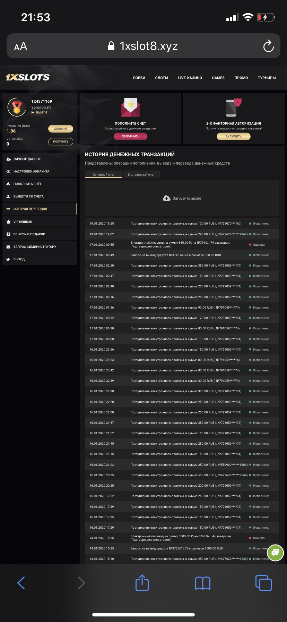Screen dimensions: 287x622
Task: Open Safari bookmarks book icon
Action: coord(203,583)
